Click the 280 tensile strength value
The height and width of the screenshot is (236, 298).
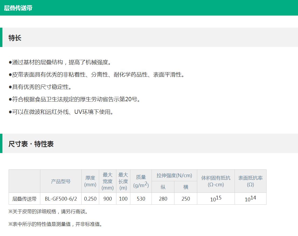[163, 199]
